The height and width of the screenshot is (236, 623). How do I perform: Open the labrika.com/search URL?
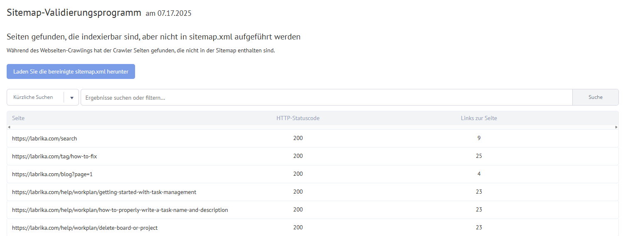tap(44, 138)
